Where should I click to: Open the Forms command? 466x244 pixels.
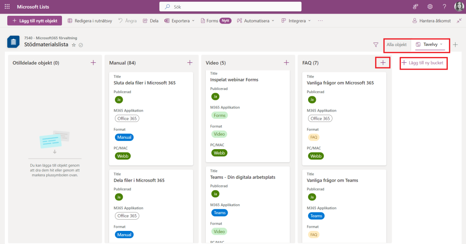click(x=209, y=21)
